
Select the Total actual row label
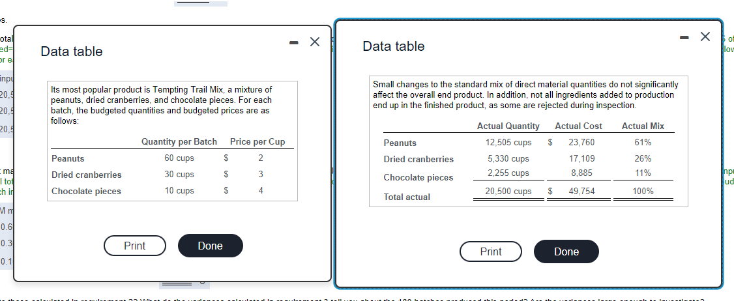point(407,197)
